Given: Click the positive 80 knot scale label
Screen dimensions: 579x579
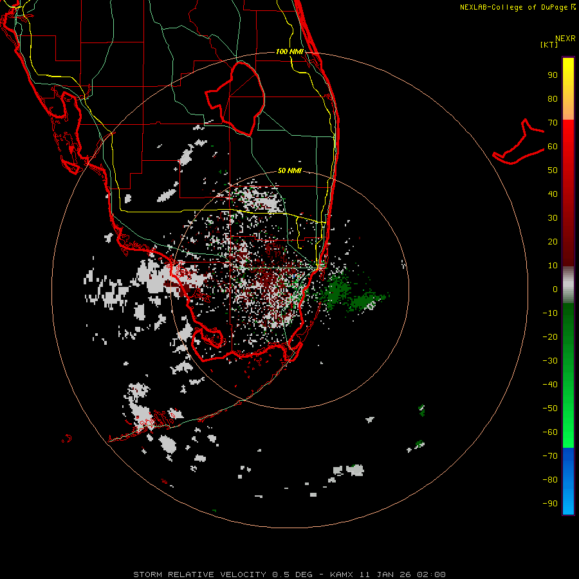Looking at the screenshot, I should (x=553, y=99).
